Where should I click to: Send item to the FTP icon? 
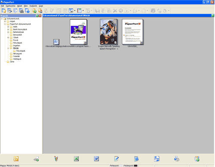coord(157,159)
